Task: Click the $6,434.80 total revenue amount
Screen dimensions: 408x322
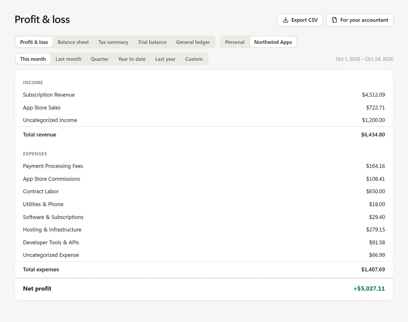Action: 373,135
